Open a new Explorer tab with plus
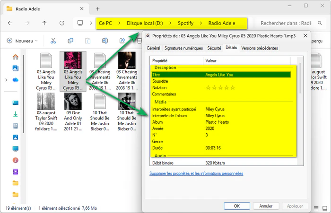The image size is (331, 213). click(97, 9)
